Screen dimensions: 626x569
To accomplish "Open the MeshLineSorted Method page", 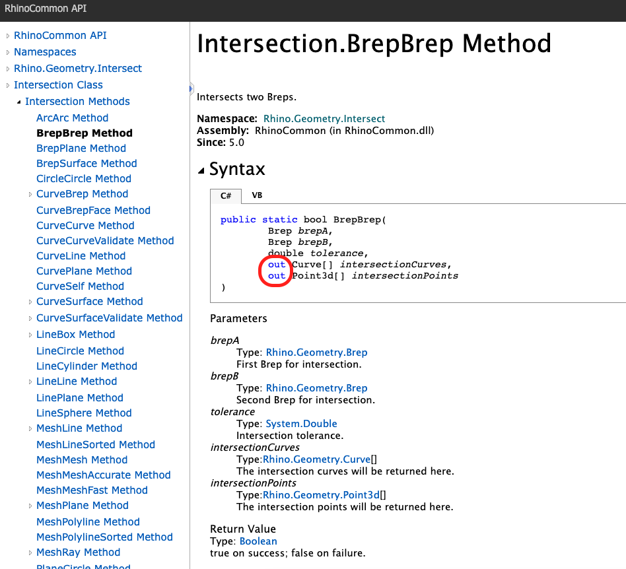I will click(x=96, y=444).
